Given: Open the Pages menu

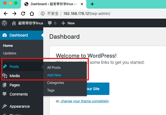Looking at the screenshot, I should click(x=21, y=85).
